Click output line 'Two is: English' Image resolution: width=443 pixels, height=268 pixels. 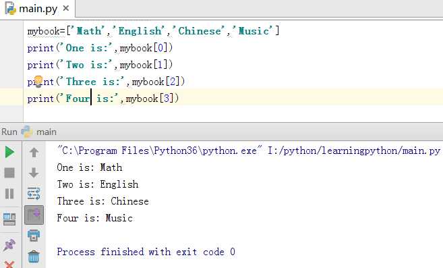pos(98,184)
